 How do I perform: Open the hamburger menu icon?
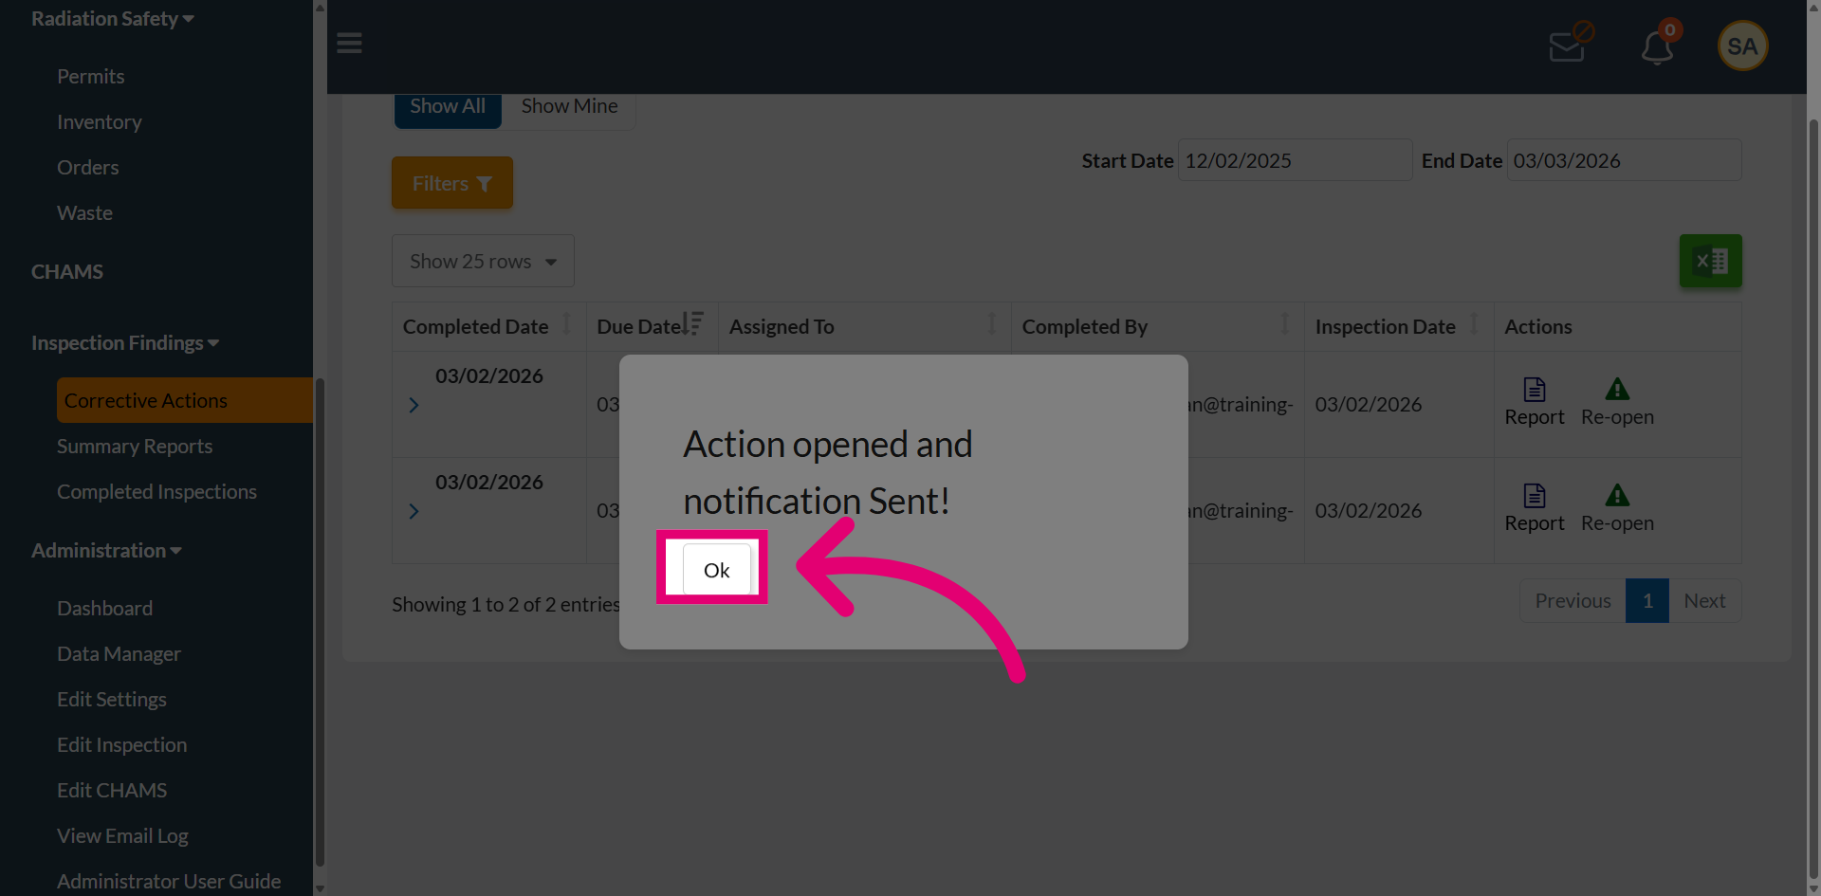coord(349,44)
